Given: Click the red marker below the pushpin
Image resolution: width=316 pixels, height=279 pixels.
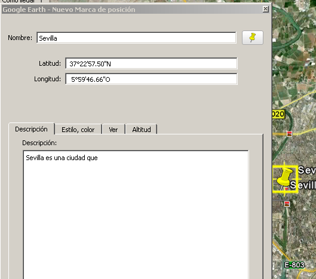Looking at the screenshot, I should 287,204.
